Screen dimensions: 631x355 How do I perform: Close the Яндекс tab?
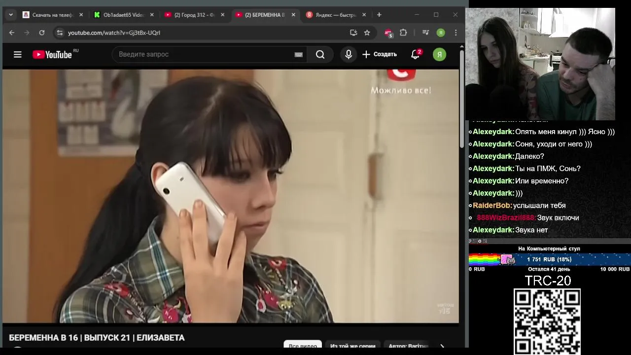pyautogui.click(x=364, y=15)
